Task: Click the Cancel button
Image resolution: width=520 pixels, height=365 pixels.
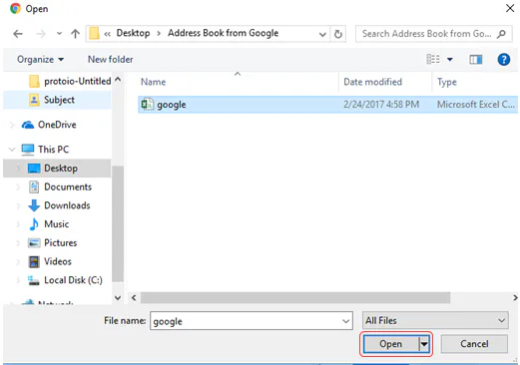Action: tap(474, 344)
